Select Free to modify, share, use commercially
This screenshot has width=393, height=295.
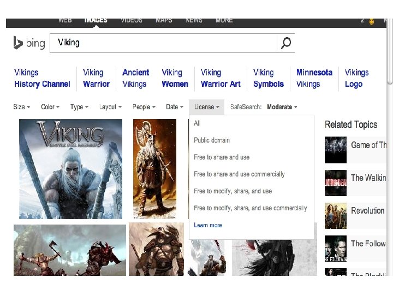(252, 208)
